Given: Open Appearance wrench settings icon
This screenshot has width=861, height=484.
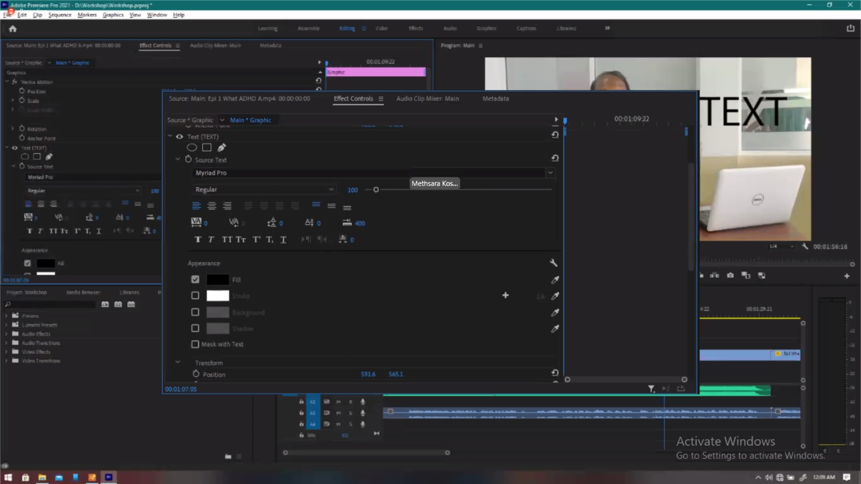Looking at the screenshot, I should pos(553,263).
